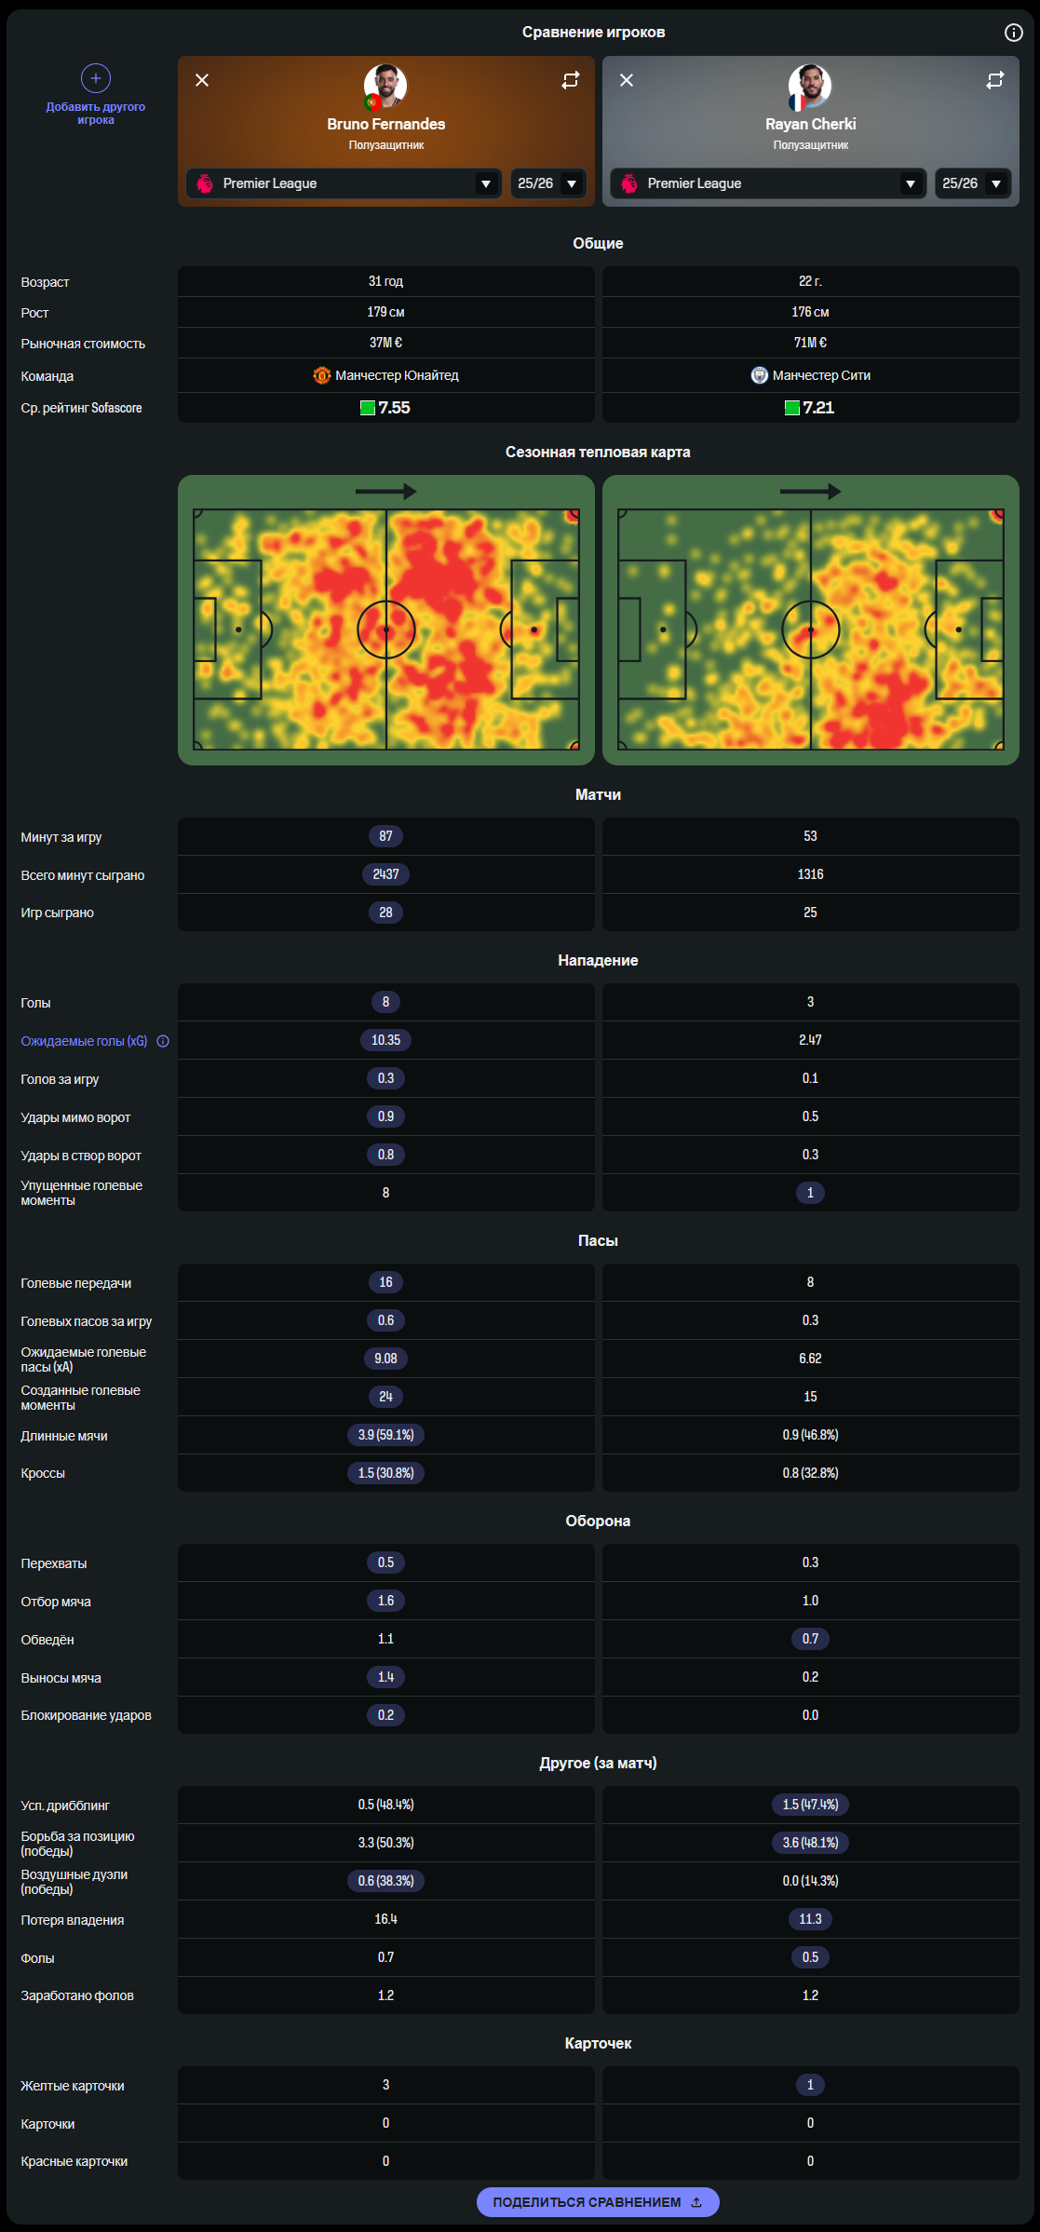Click the Упущенные голевые моменты row label

81,1193
